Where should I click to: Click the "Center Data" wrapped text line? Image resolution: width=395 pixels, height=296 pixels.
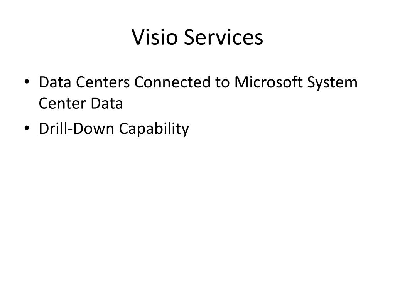(81, 103)
